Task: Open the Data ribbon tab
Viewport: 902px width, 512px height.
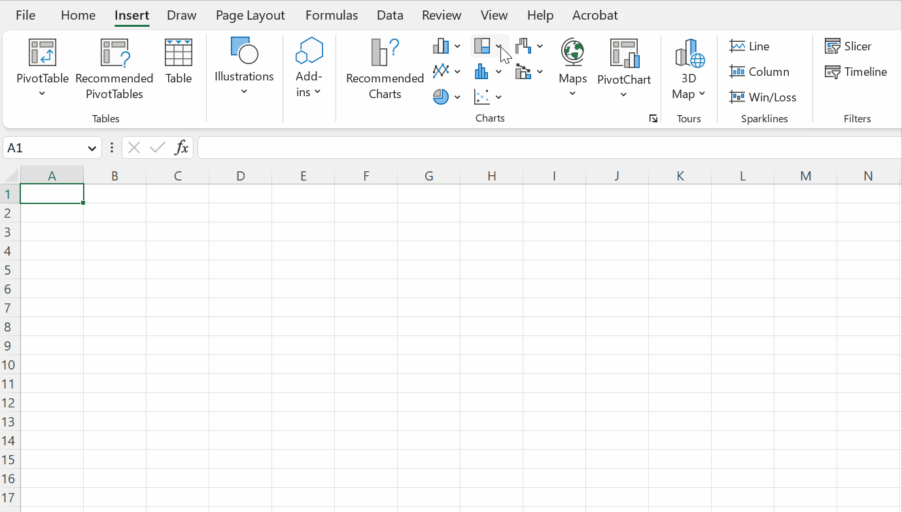Action: click(x=390, y=15)
